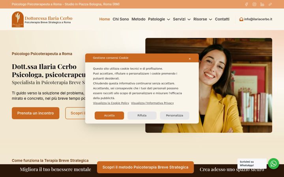284x177 pixels.
Task: Go to the Home menu item
Action: point(105,19)
